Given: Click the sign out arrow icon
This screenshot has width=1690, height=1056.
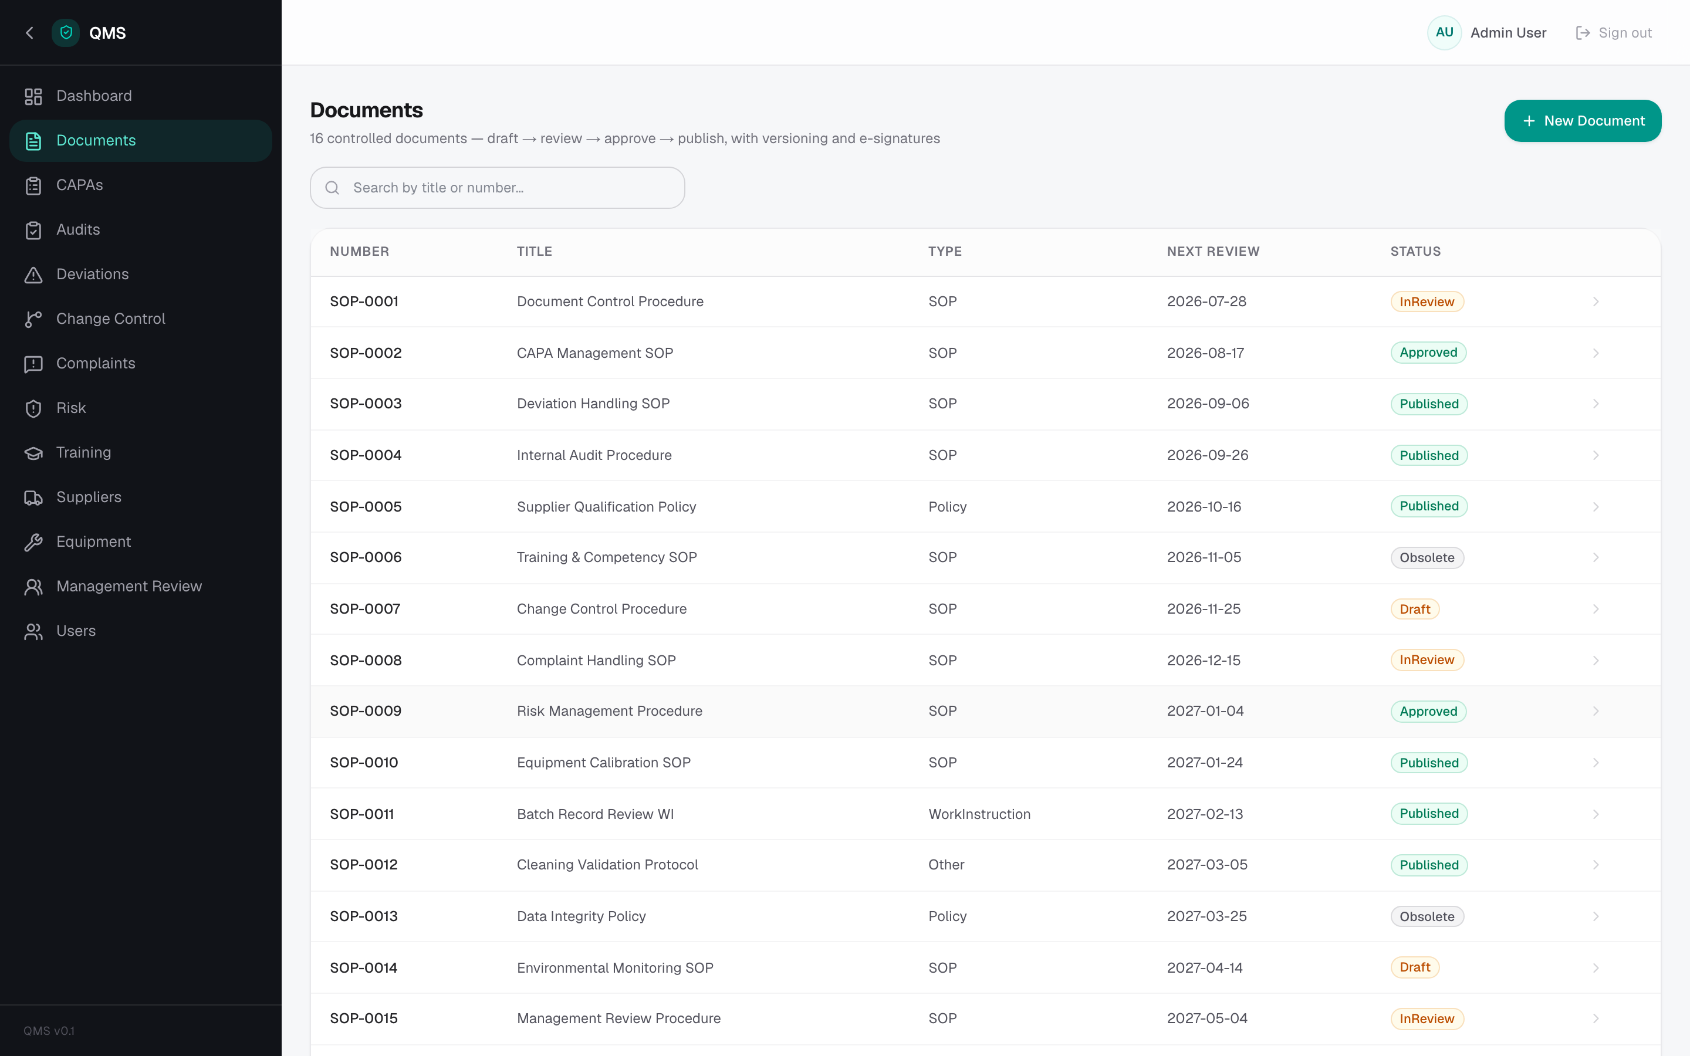Looking at the screenshot, I should [1583, 33].
